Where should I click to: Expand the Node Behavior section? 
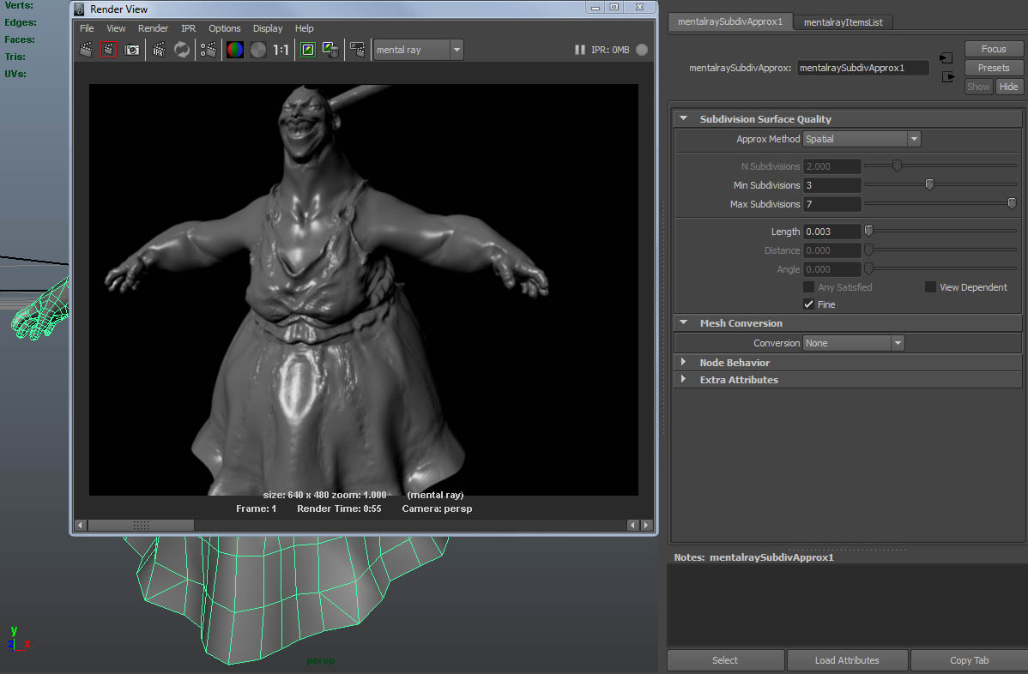tap(684, 362)
